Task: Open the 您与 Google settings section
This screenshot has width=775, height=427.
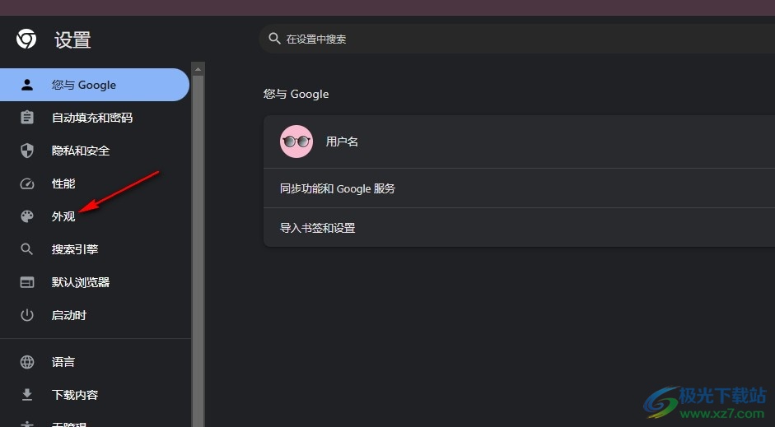Action: coord(95,85)
